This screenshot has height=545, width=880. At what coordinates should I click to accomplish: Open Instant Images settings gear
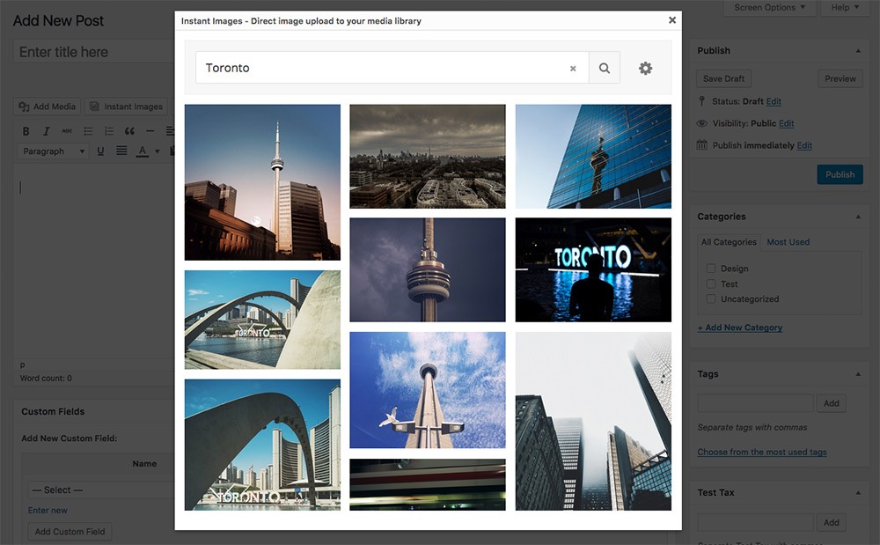tap(645, 68)
